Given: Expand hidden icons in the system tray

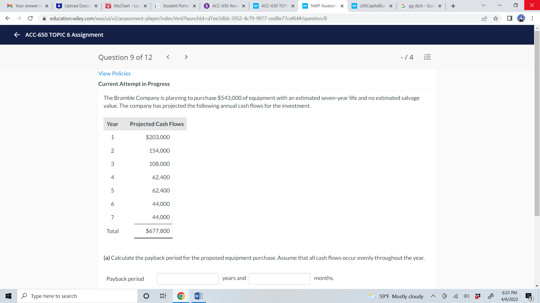Looking at the screenshot, I should click(x=433, y=296).
